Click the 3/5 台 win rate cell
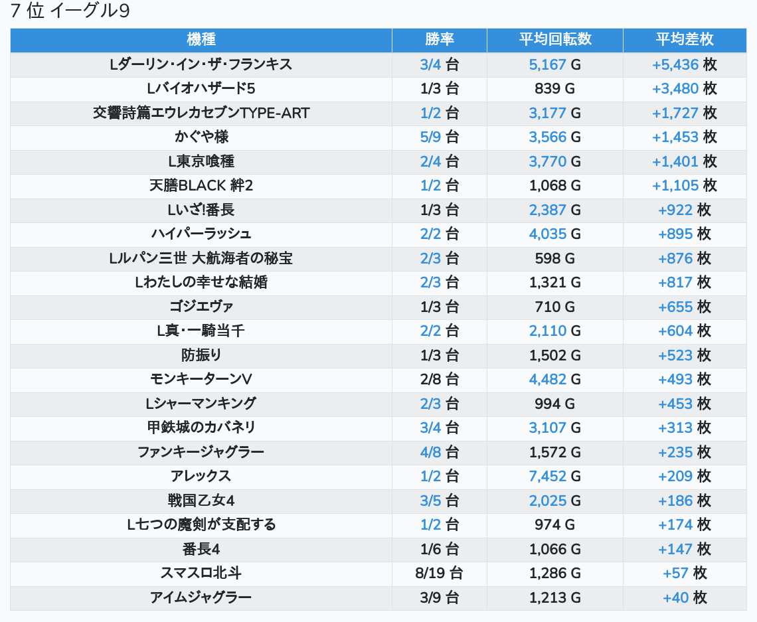The image size is (757, 622). (x=440, y=501)
